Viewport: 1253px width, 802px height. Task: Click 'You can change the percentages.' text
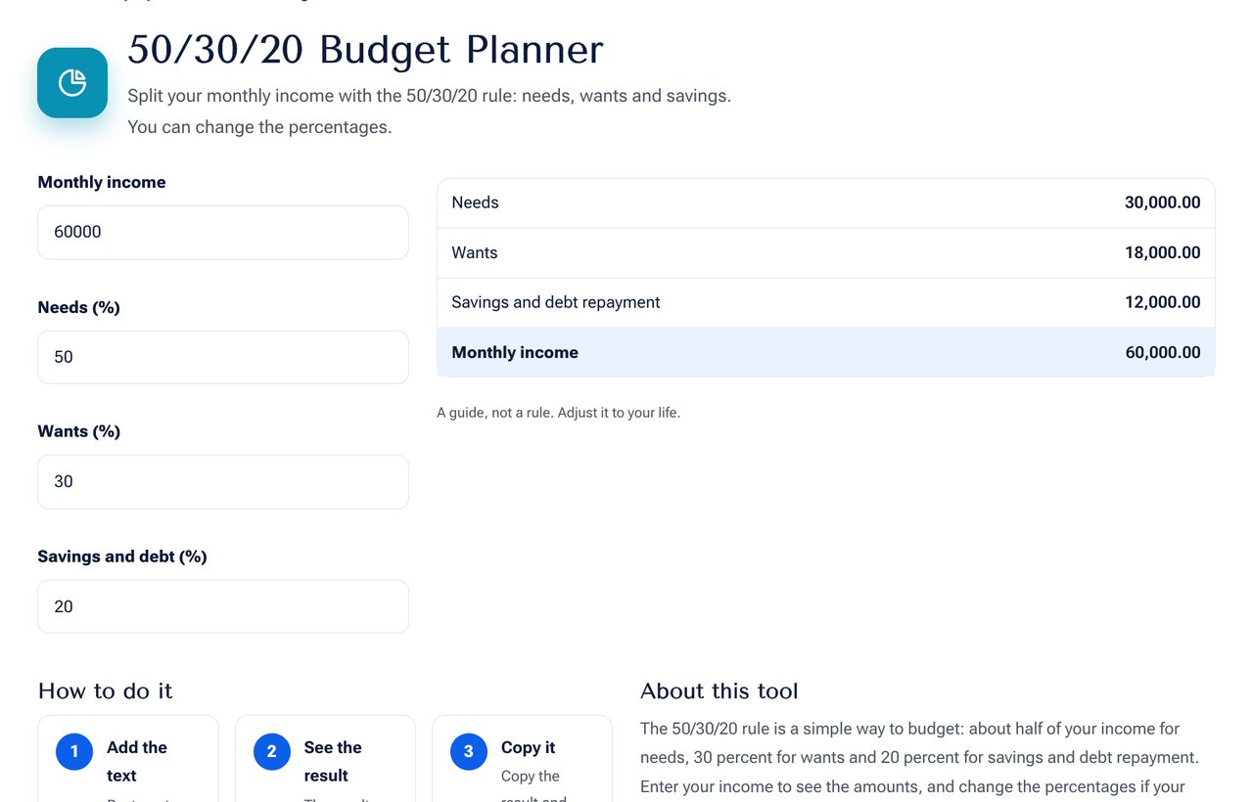[x=259, y=127]
